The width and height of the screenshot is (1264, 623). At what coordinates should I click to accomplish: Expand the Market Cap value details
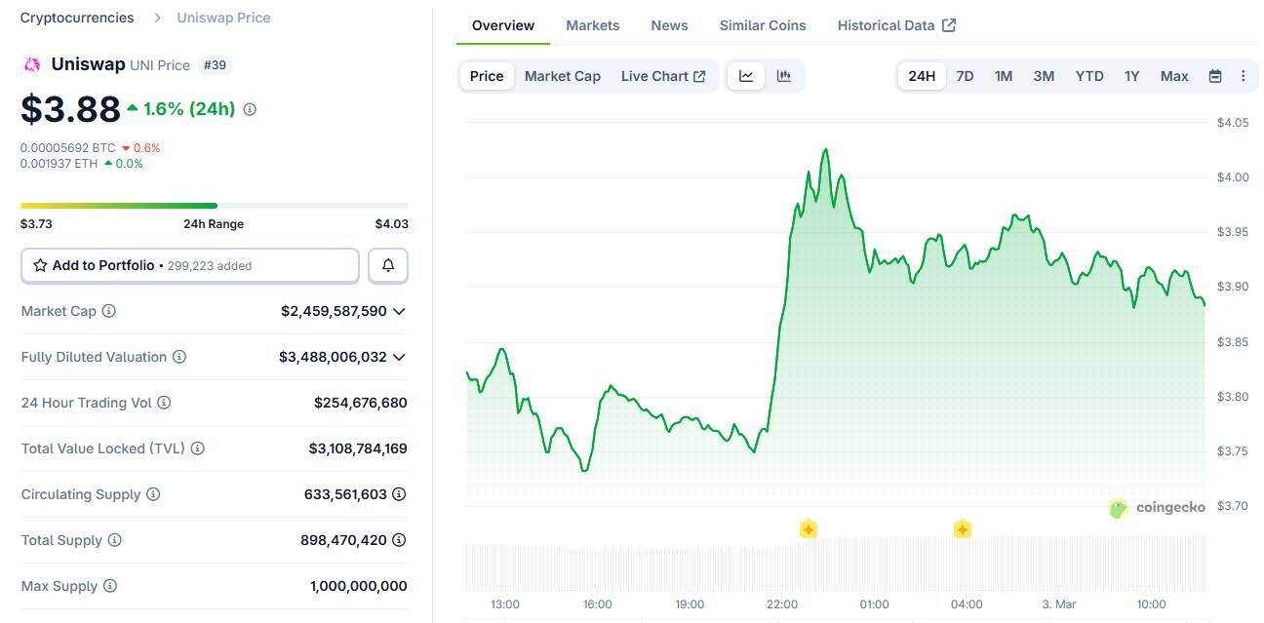coord(399,311)
